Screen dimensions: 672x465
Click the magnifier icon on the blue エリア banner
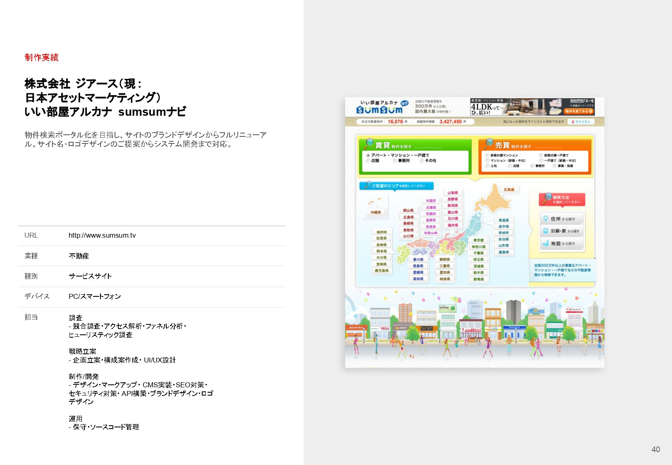[368, 184]
